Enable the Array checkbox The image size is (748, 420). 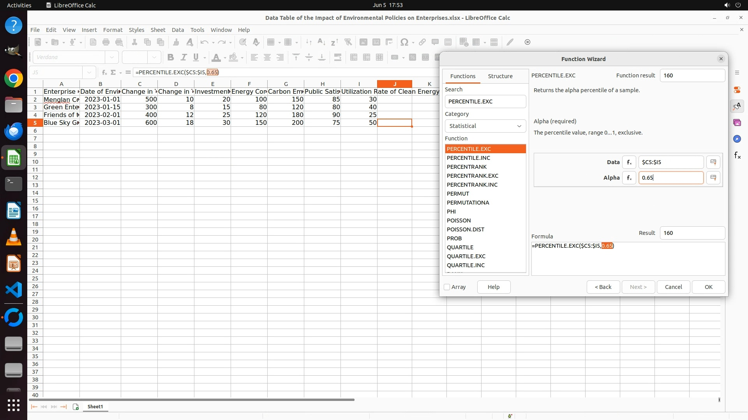447,287
